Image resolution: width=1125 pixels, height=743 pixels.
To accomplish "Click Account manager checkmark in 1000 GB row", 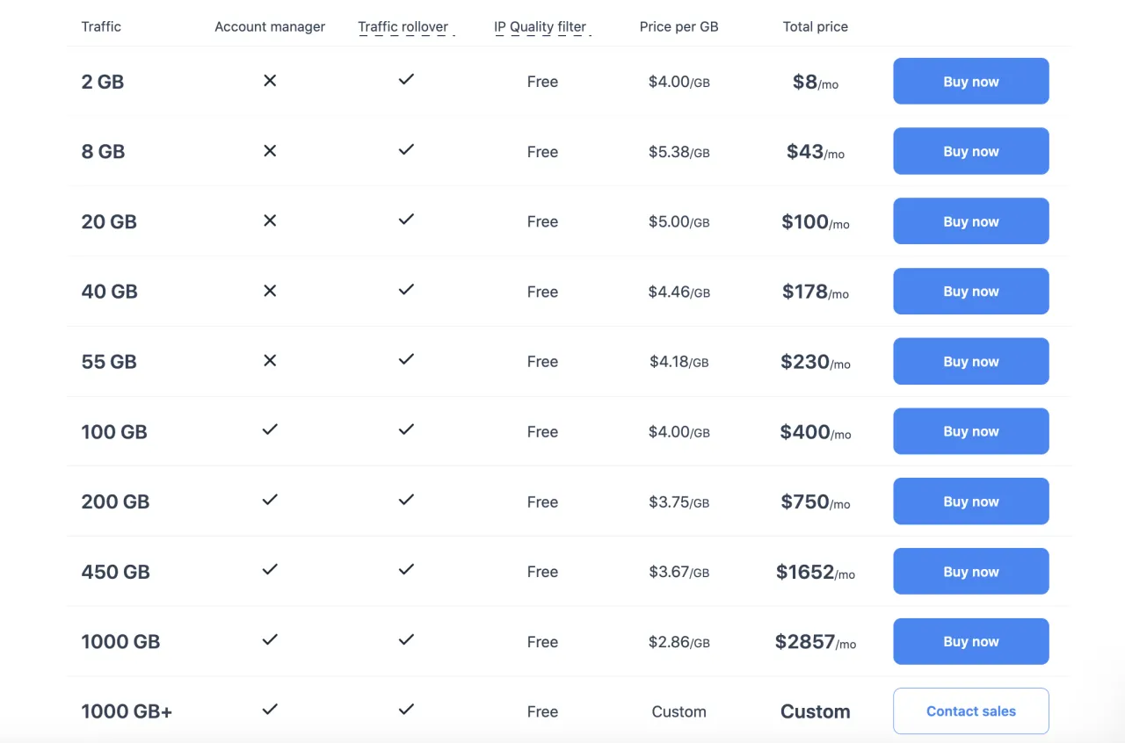I will (x=270, y=639).
